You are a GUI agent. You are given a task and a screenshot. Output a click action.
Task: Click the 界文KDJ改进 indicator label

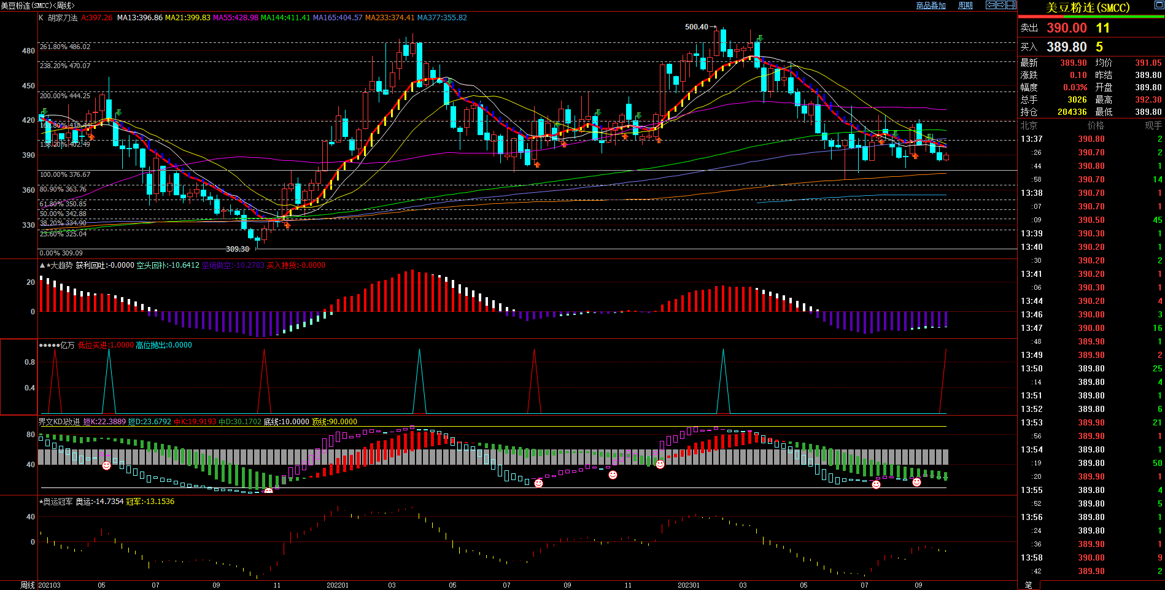pos(59,422)
